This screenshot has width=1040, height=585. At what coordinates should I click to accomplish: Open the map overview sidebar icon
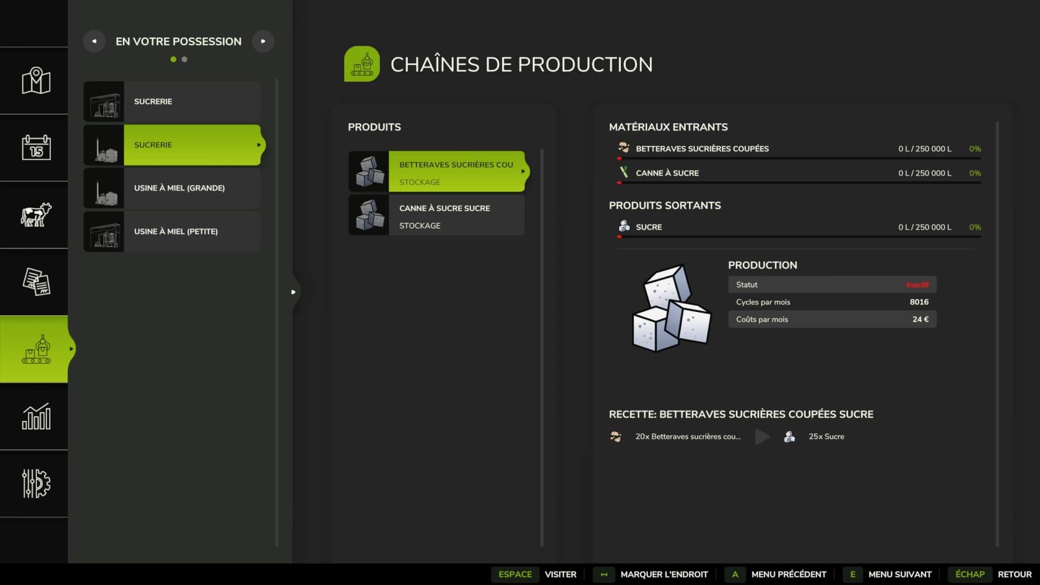(x=36, y=81)
